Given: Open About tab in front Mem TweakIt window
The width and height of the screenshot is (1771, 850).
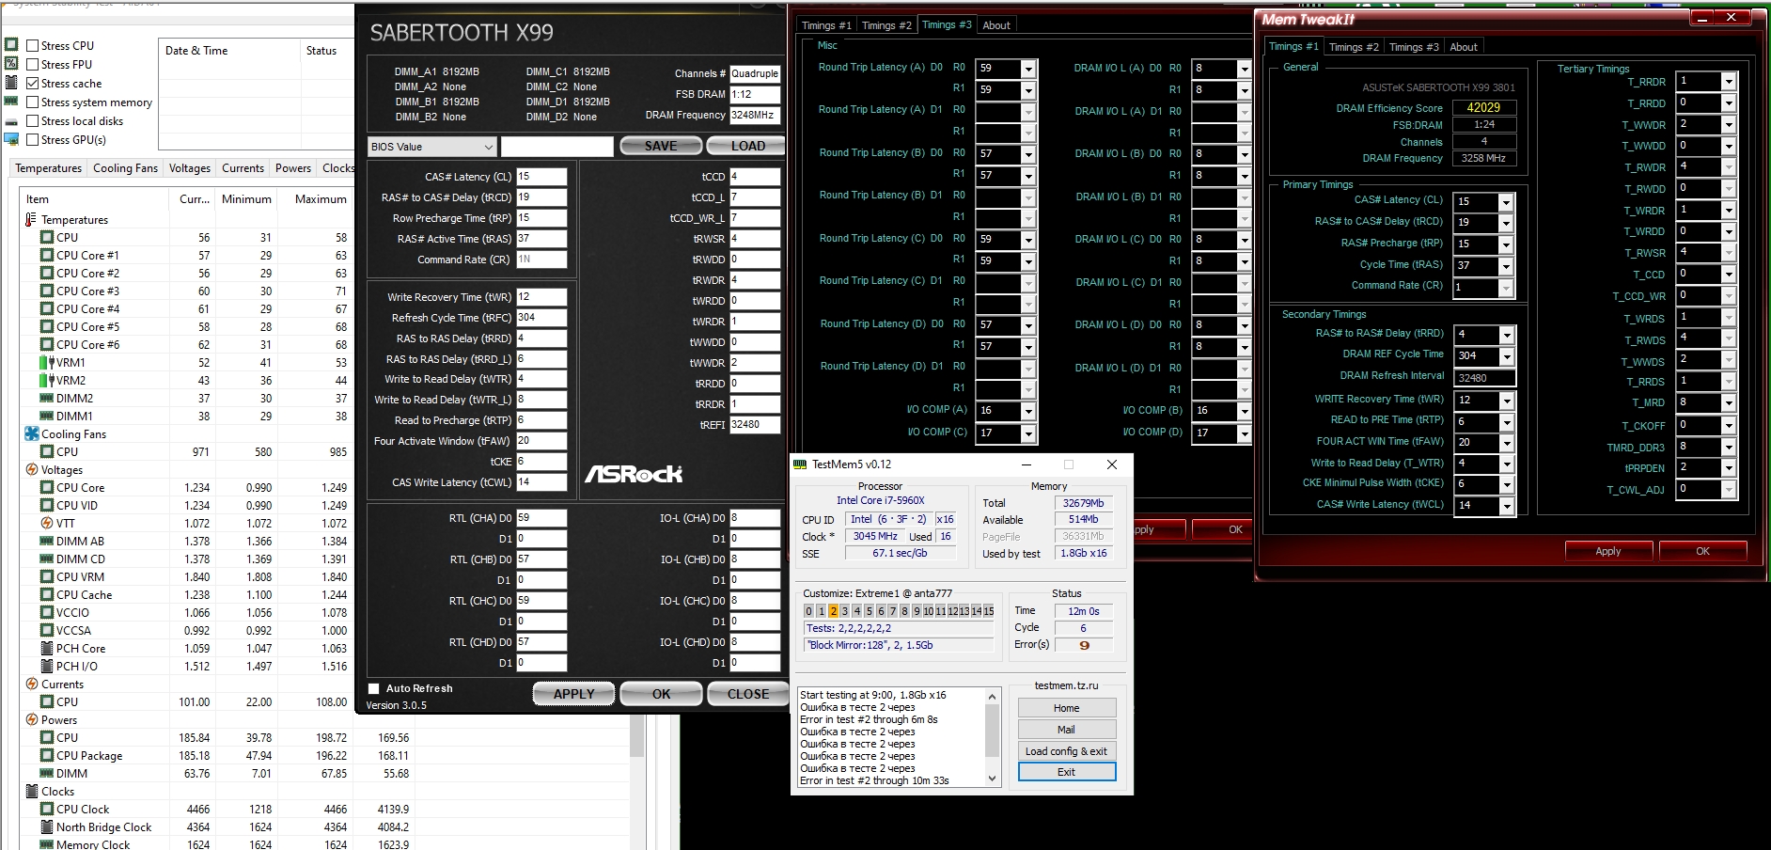Looking at the screenshot, I should pyautogui.click(x=1464, y=47).
